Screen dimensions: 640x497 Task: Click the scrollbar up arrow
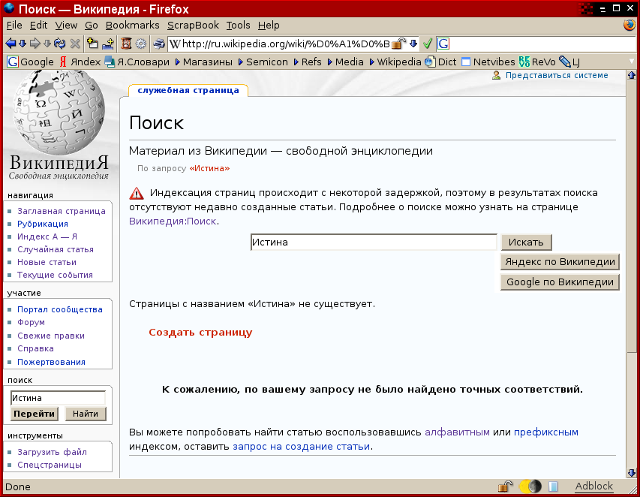click(x=632, y=76)
